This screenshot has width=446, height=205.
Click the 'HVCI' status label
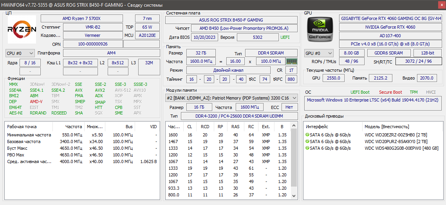(431, 92)
